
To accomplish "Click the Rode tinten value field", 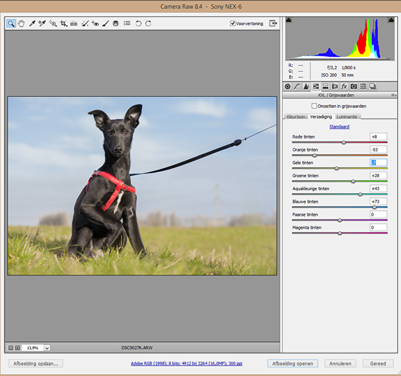I will (378, 137).
